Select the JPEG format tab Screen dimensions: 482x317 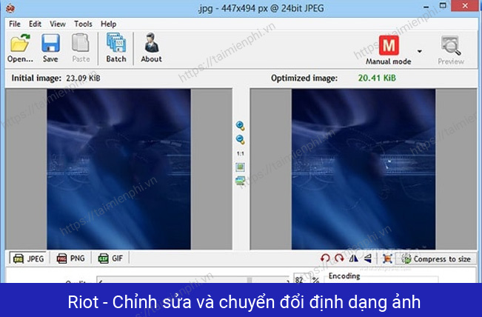click(29, 258)
